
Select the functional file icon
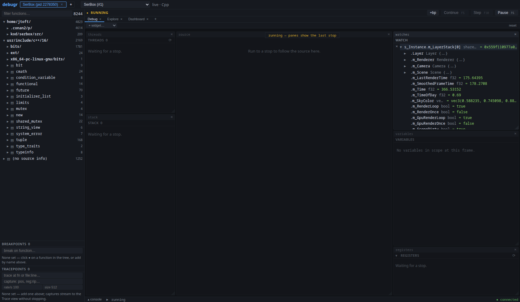(x=12, y=84)
